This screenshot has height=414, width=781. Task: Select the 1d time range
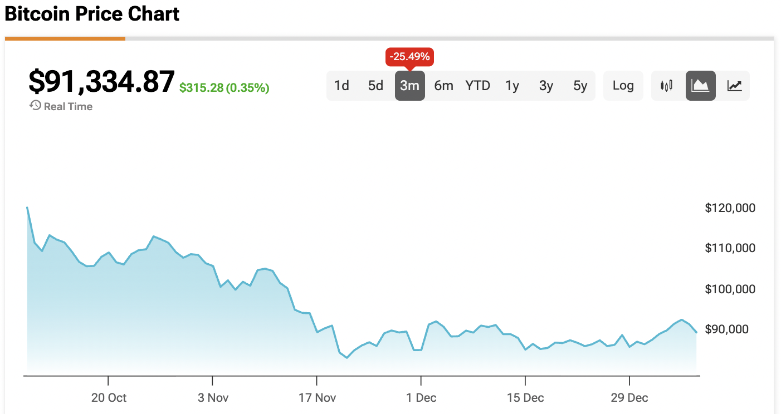341,86
